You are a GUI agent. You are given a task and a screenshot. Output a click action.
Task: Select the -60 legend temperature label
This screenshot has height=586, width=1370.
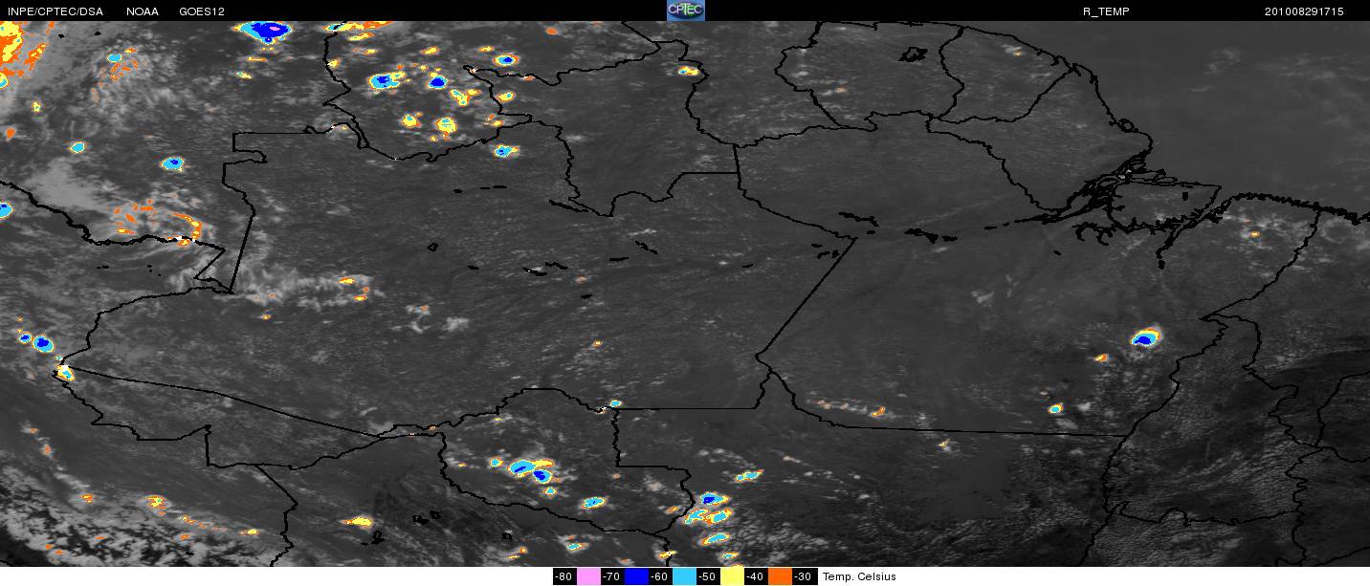659,576
